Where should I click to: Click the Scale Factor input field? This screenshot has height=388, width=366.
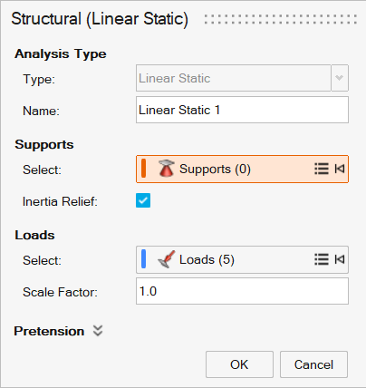click(242, 291)
